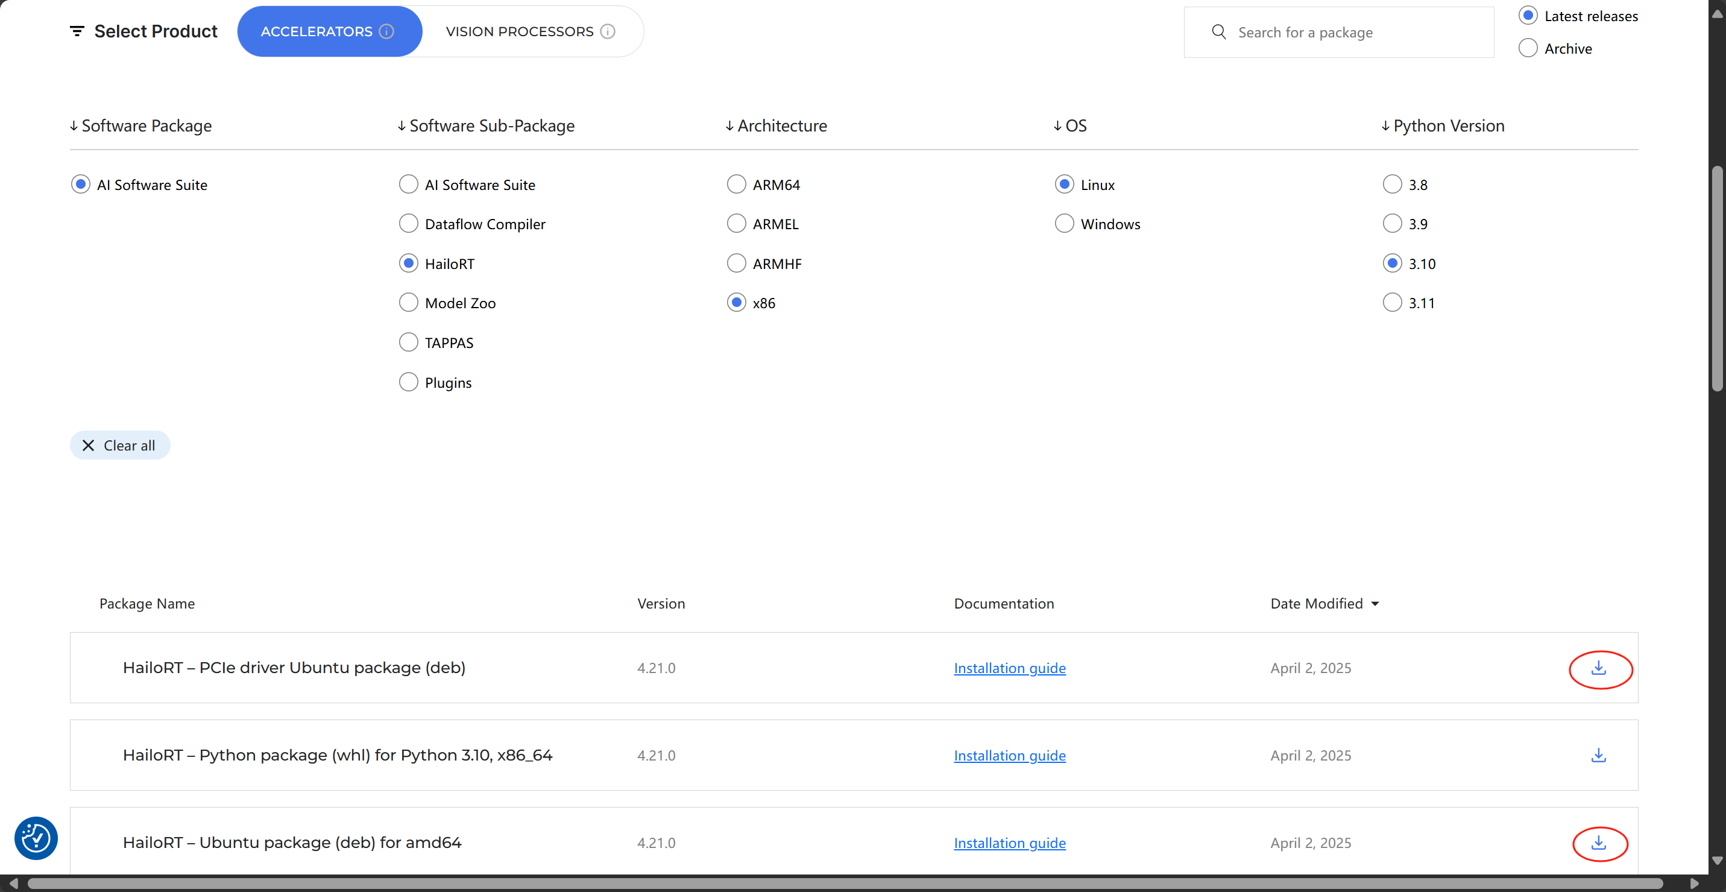1726x892 pixels.
Task: Click the Search for a package field
Action: click(x=1339, y=32)
